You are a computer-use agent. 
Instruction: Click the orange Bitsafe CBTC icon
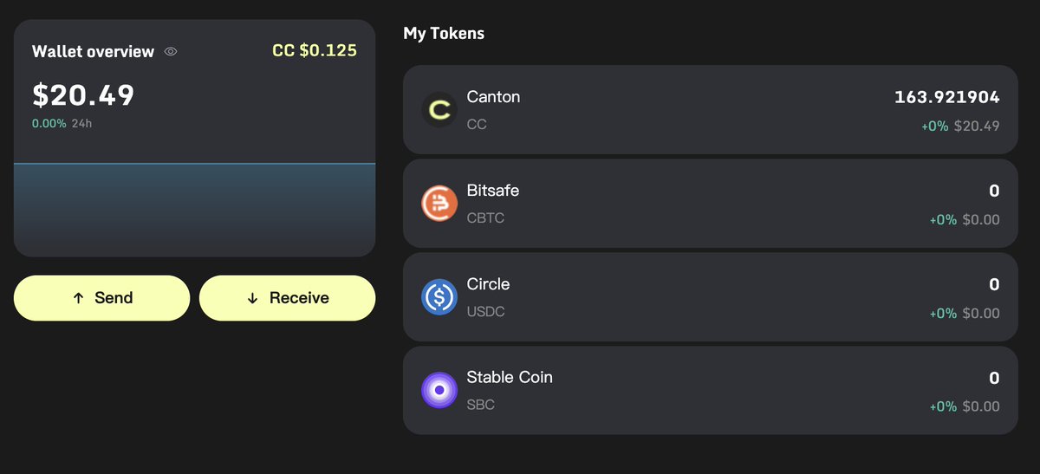[439, 204]
